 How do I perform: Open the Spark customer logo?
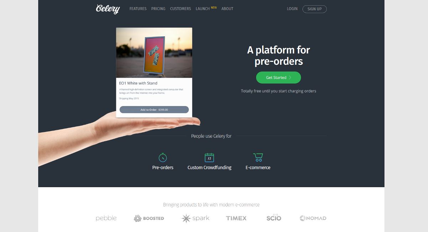tap(195, 218)
